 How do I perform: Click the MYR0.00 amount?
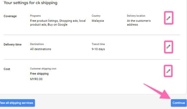[36, 79]
